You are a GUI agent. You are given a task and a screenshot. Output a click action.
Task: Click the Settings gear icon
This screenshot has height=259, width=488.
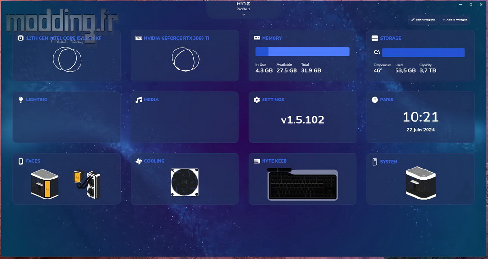[x=257, y=100]
